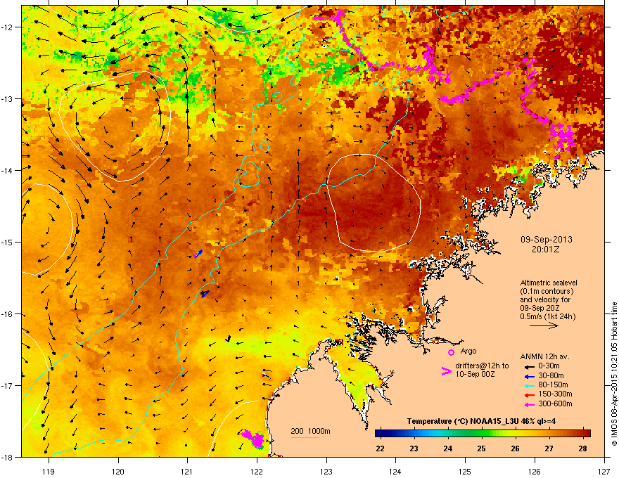Click the Argo legend label
This screenshot has height=478, width=619.
tap(468, 351)
